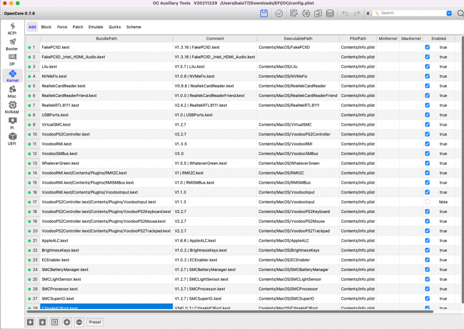Click the MinKernel column header
Image resolution: width=464 pixels, height=329 pixels.
point(387,39)
